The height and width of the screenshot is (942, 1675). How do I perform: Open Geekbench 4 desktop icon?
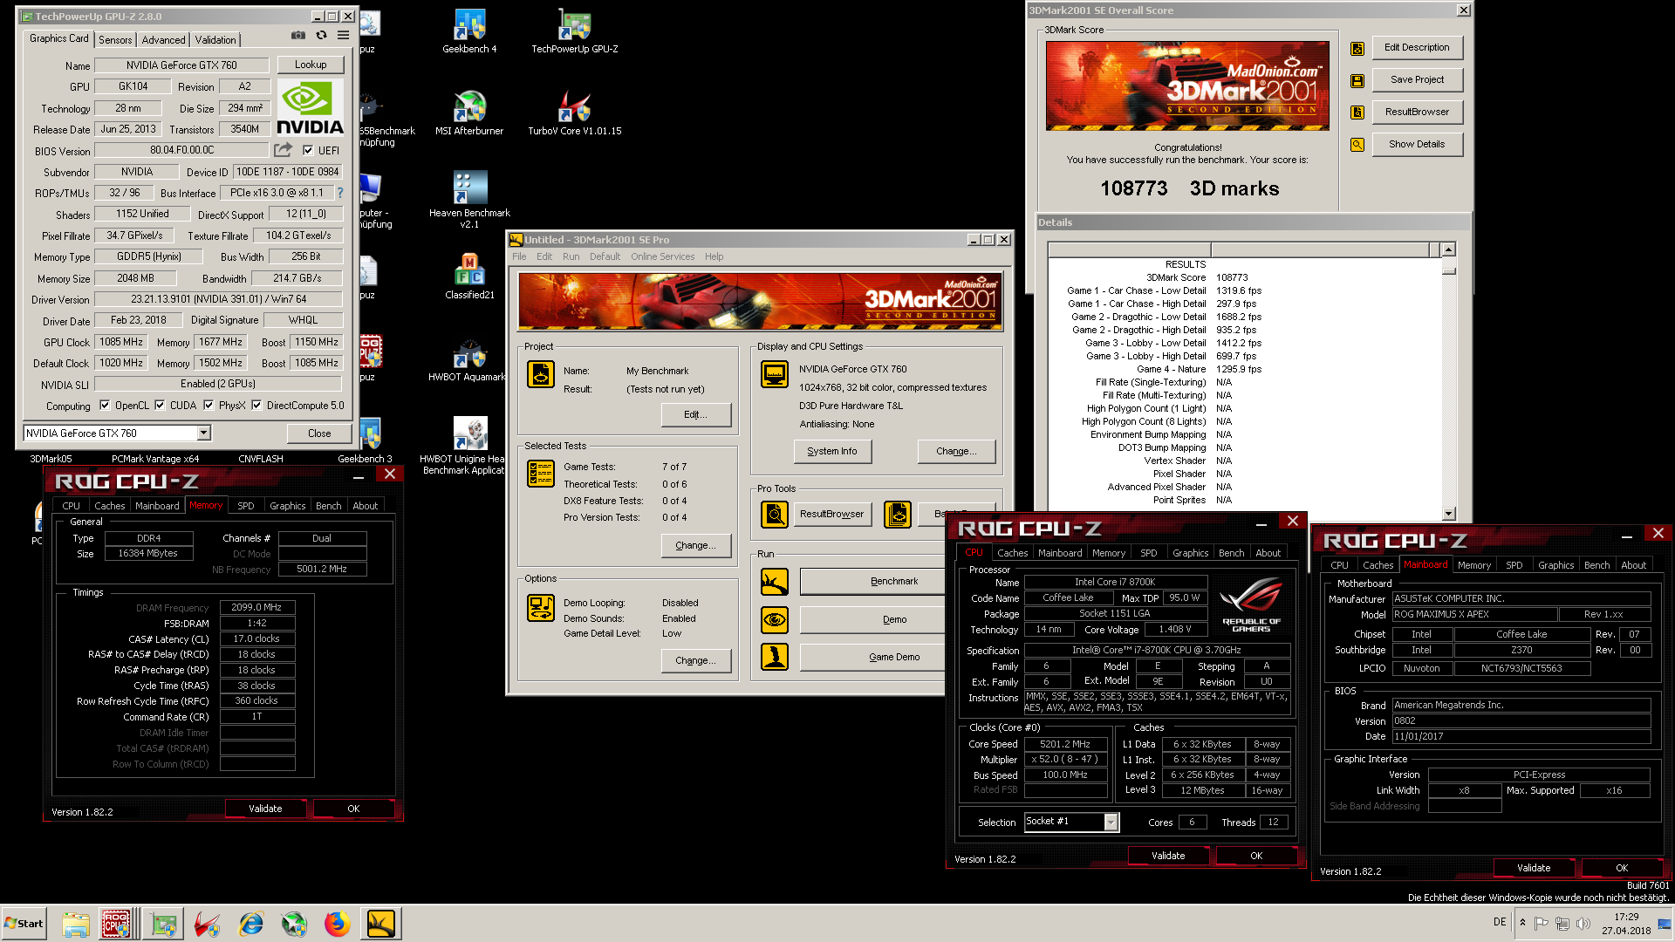(469, 31)
